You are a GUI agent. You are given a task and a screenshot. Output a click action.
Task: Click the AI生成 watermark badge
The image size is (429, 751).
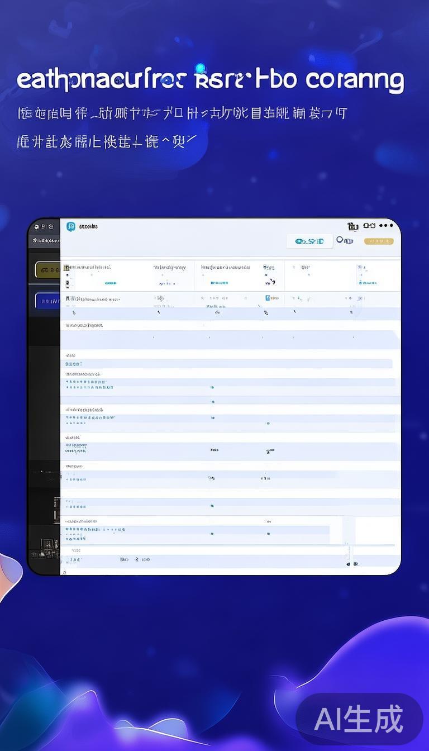pyautogui.click(x=359, y=719)
